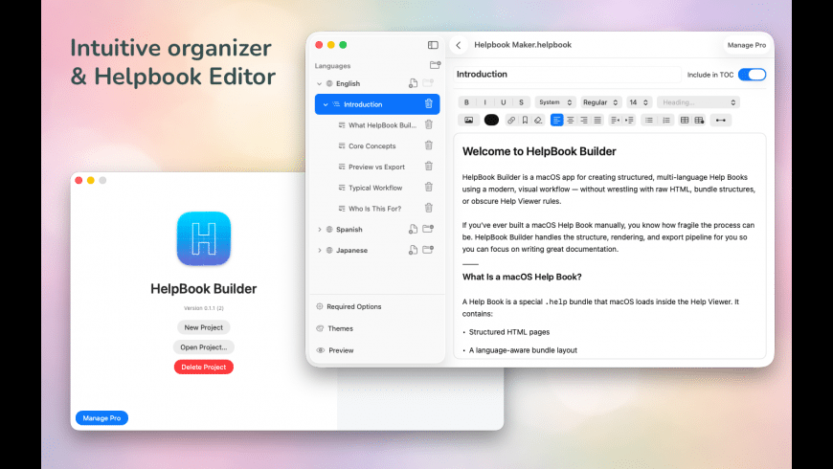Disable the Include in TOC switch
Image resolution: width=833 pixels, height=469 pixels.
(x=752, y=75)
